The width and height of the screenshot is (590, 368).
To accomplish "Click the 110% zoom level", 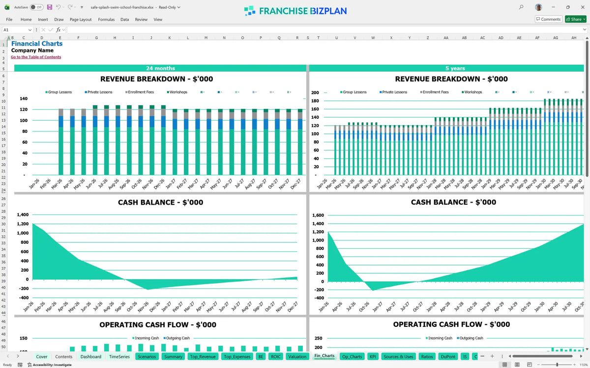I will coord(584,365).
